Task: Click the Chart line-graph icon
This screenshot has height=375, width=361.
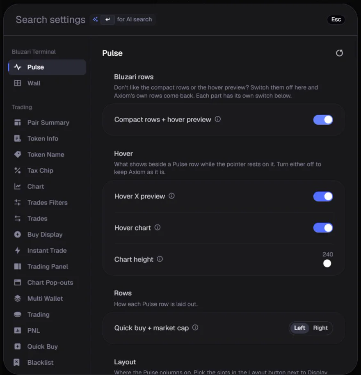Action: (18, 187)
